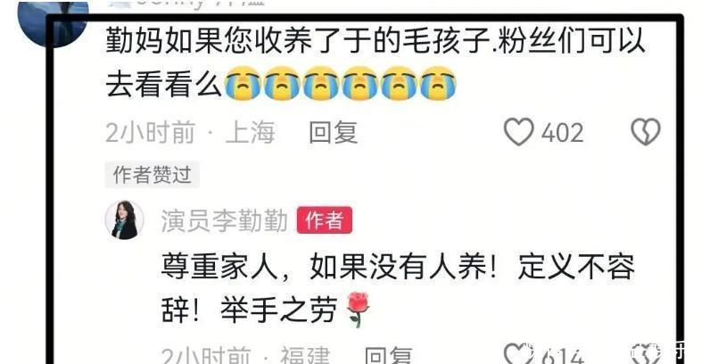Tap the first crying emoji after 去看看么
718x364 pixels.
pyautogui.click(x=243, y=83)
